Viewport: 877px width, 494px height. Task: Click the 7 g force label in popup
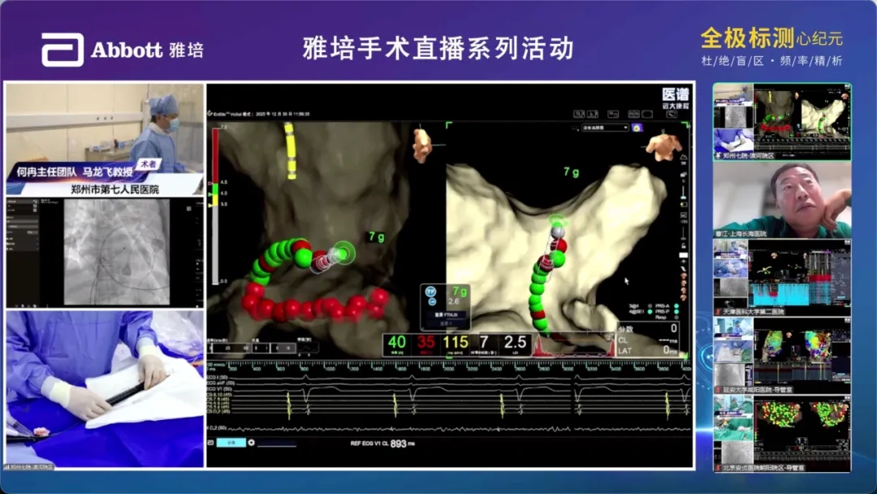point(460,291)
